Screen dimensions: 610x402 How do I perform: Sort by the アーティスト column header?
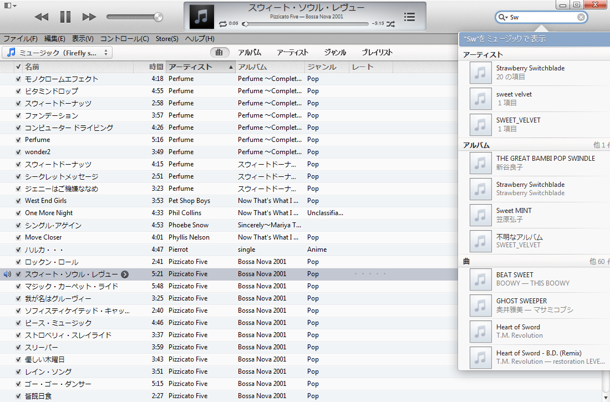[201, 67]
